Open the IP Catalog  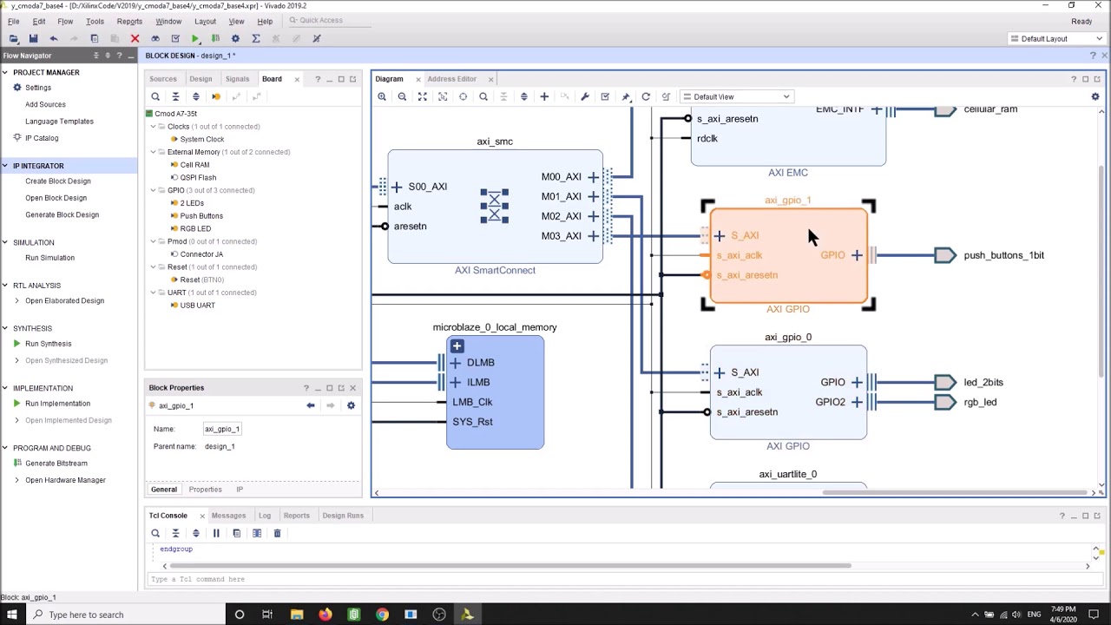click(x=42, y=138)
